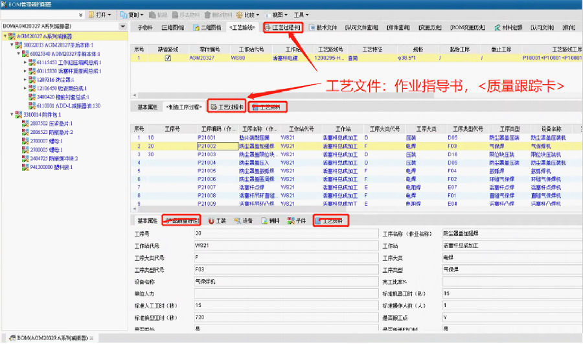The image size is (583, 344).
Task: Click the 复制 copy toolbar button
Action: pyautogui.click(x=133, y=14)
